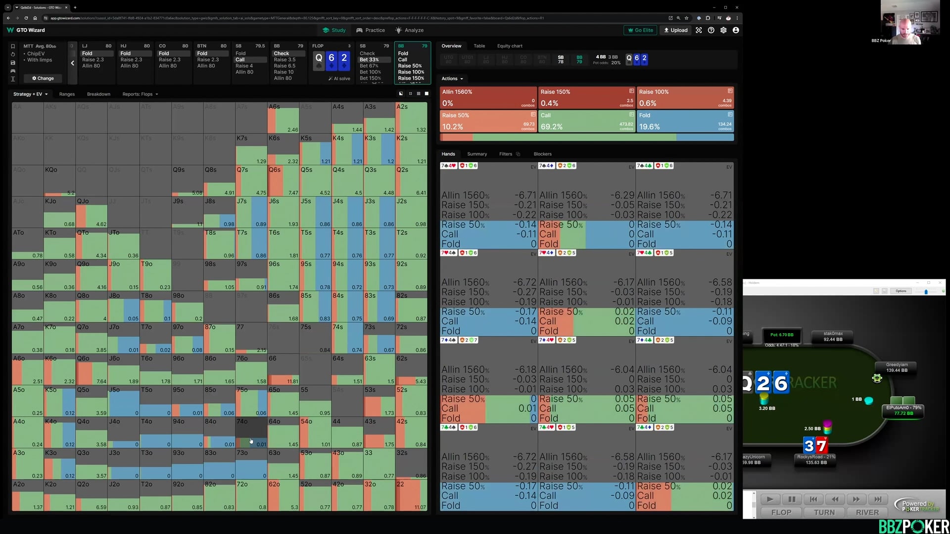Toggle the half-filled square view mode
Screen dimensions: 950x534
[401, 93]
